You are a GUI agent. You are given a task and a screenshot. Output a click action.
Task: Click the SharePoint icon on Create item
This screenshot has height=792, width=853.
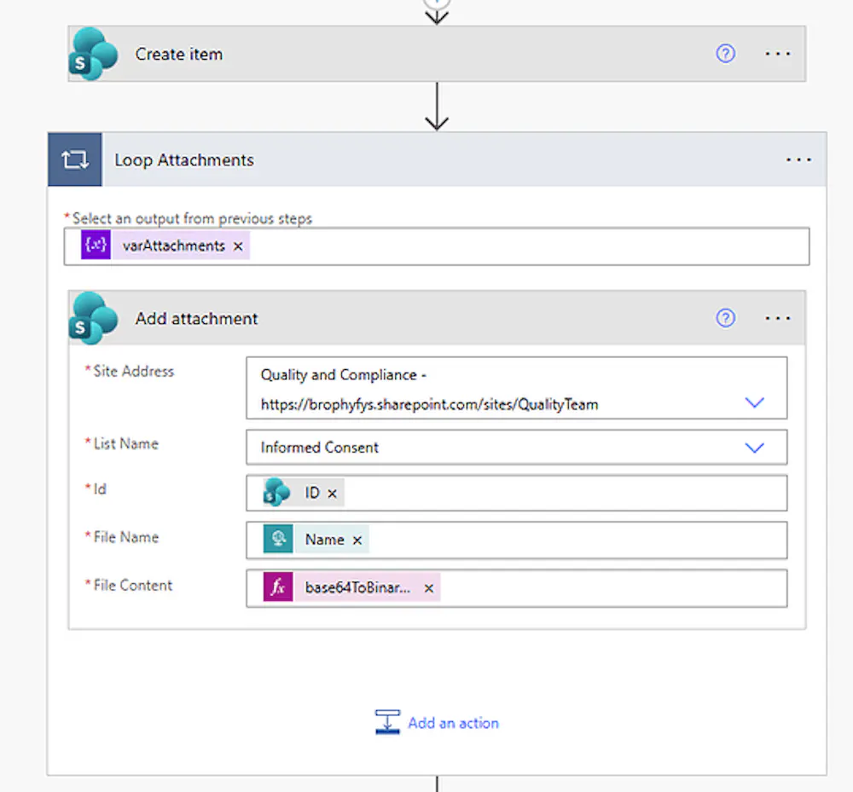click(93, 54)
